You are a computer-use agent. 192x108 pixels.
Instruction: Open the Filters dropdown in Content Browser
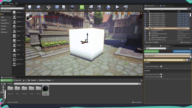(10, 84)
